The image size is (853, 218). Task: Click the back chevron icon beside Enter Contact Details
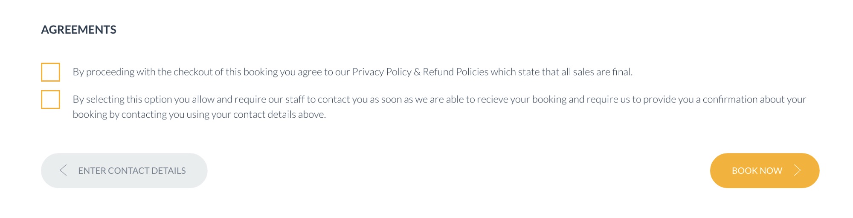tap(63, 170)
